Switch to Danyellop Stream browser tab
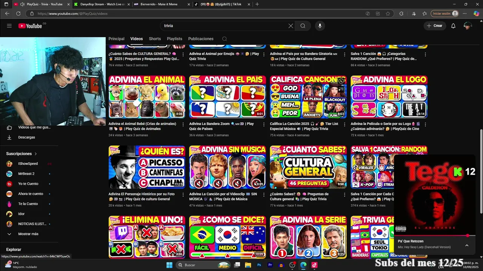483x271 pixels. [101, 4]
